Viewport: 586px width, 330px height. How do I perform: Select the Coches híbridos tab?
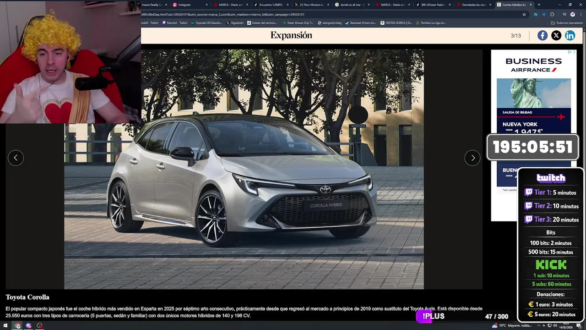click(x=514, y=5)
